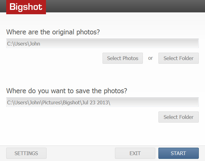This screenshot has height=161, width=205.
Task: Click the C:\Users\John path text
Action: (24, 44)
